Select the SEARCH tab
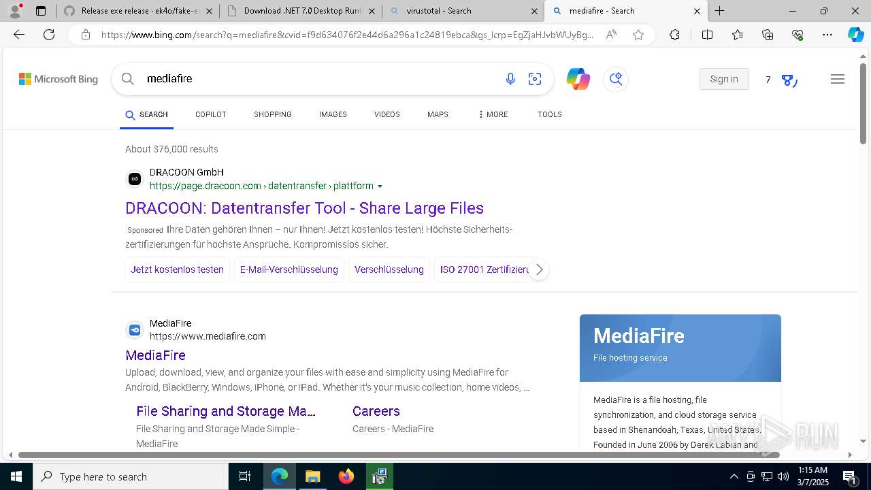This screenshot has width=871, height=490. pyautogui.click(x=147, y=114)
